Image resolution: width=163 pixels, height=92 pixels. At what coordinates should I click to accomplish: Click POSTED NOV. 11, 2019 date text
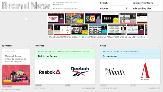[x=11, y=89]
